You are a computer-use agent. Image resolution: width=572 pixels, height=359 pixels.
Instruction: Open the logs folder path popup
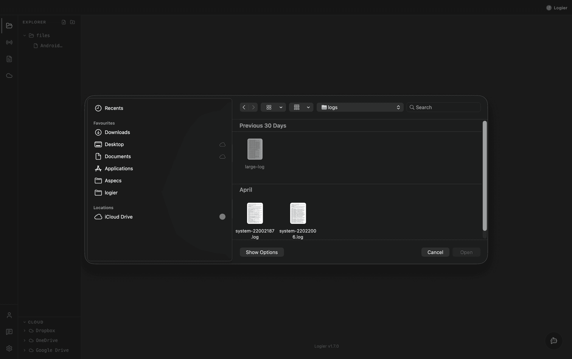(x=360, y=107)
